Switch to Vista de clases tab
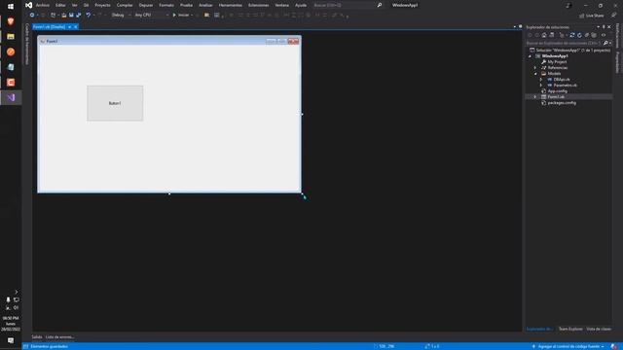 tap(599, 329)
